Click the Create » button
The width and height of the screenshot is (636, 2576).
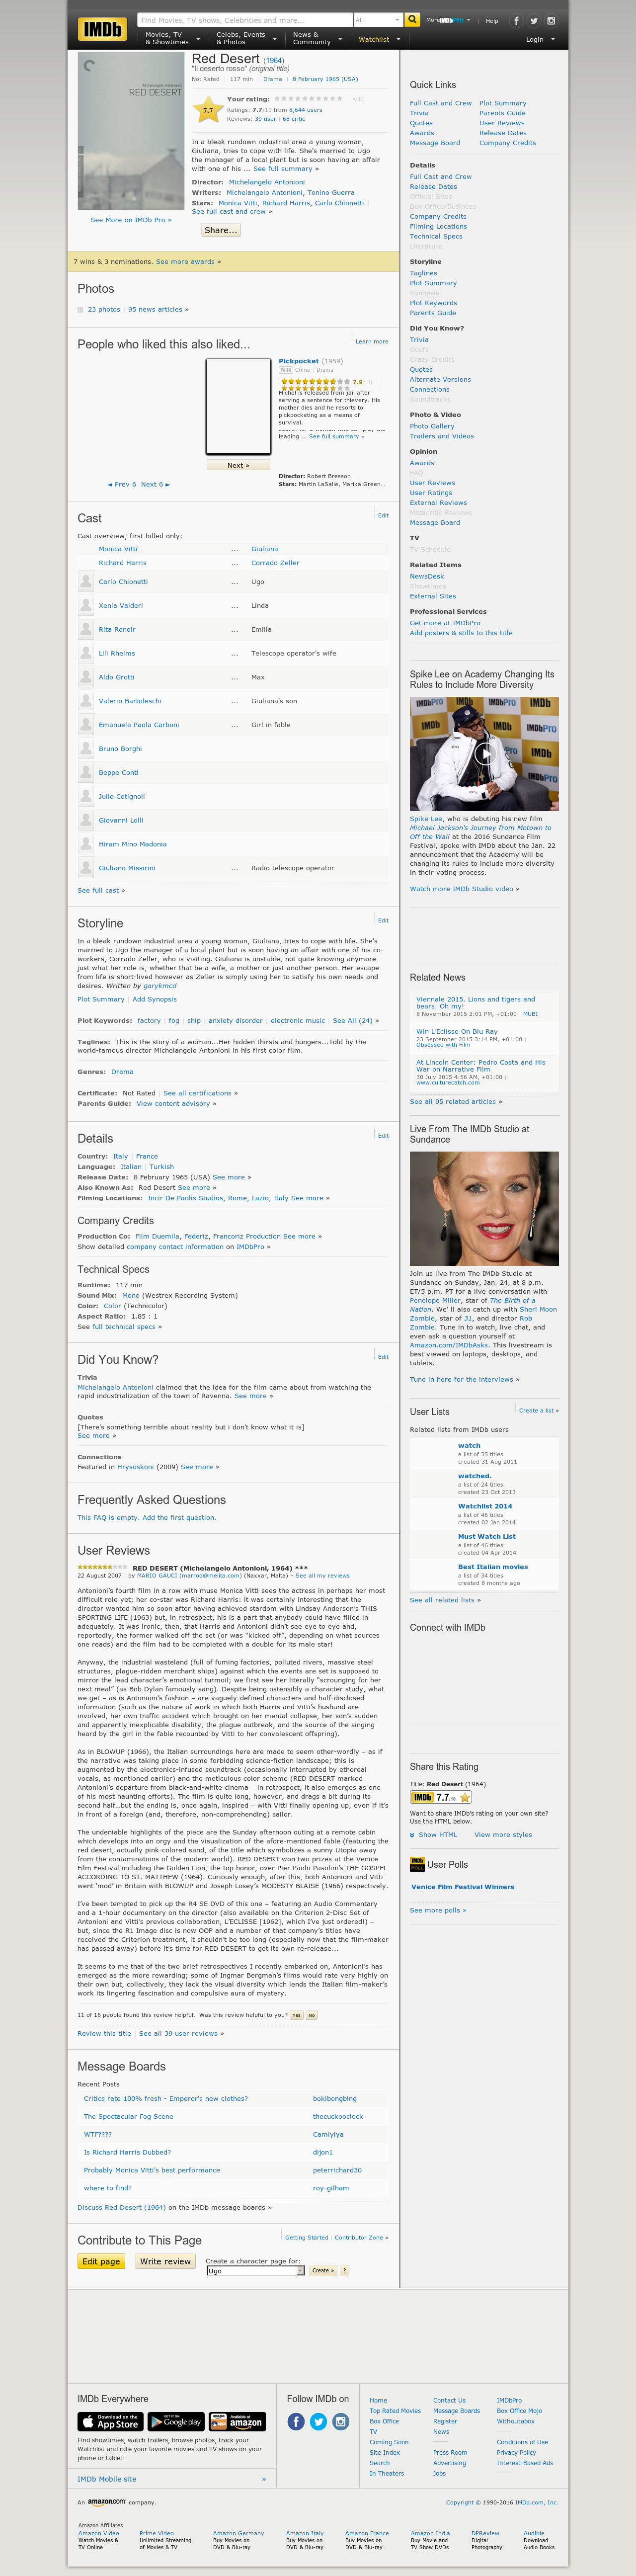[x=322, y=2271]
